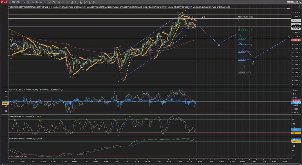
Task: Open the Chart tab
Action: [4, 2]
